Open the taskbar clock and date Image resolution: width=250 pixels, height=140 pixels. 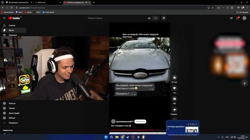tap(241, 137)
